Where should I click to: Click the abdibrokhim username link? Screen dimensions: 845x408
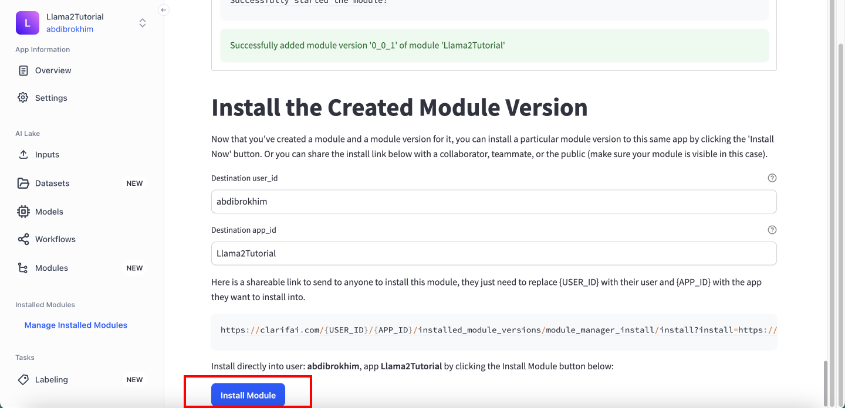click(x=70, y=29)
